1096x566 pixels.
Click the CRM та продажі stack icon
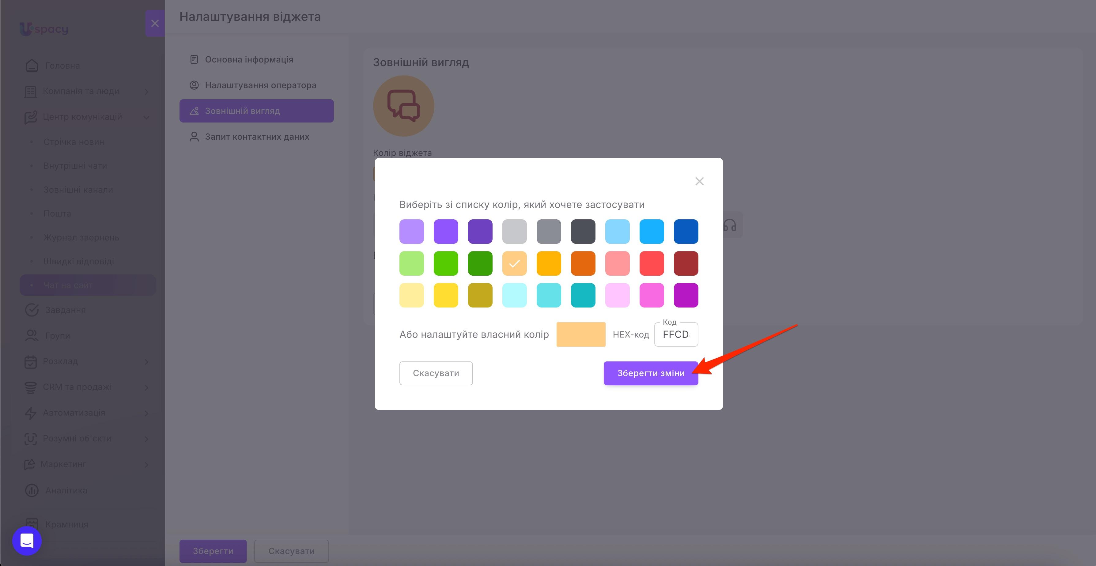31,387
